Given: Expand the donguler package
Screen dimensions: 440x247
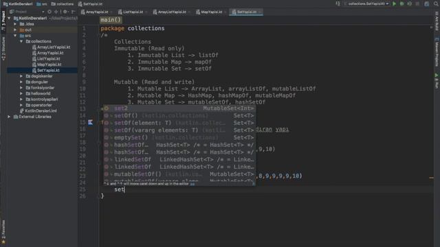Looking at the screenshot, I should (x=21, y=82).
